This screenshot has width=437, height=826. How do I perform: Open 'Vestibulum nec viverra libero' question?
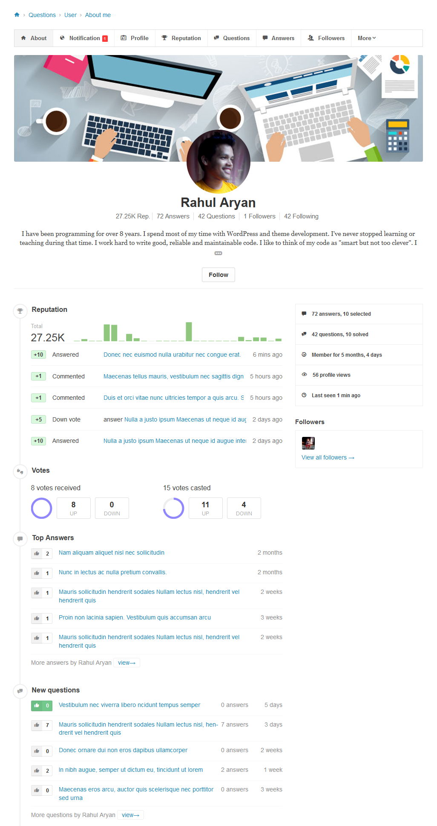coord(129,705)
